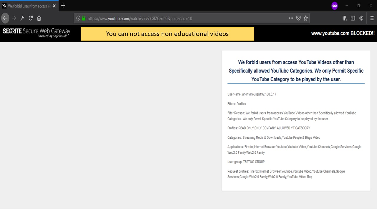Go to the browser home page
Image resolution: width=377 pixels, height=212 pixels.
pyautogui.click(x=39, y=18)
